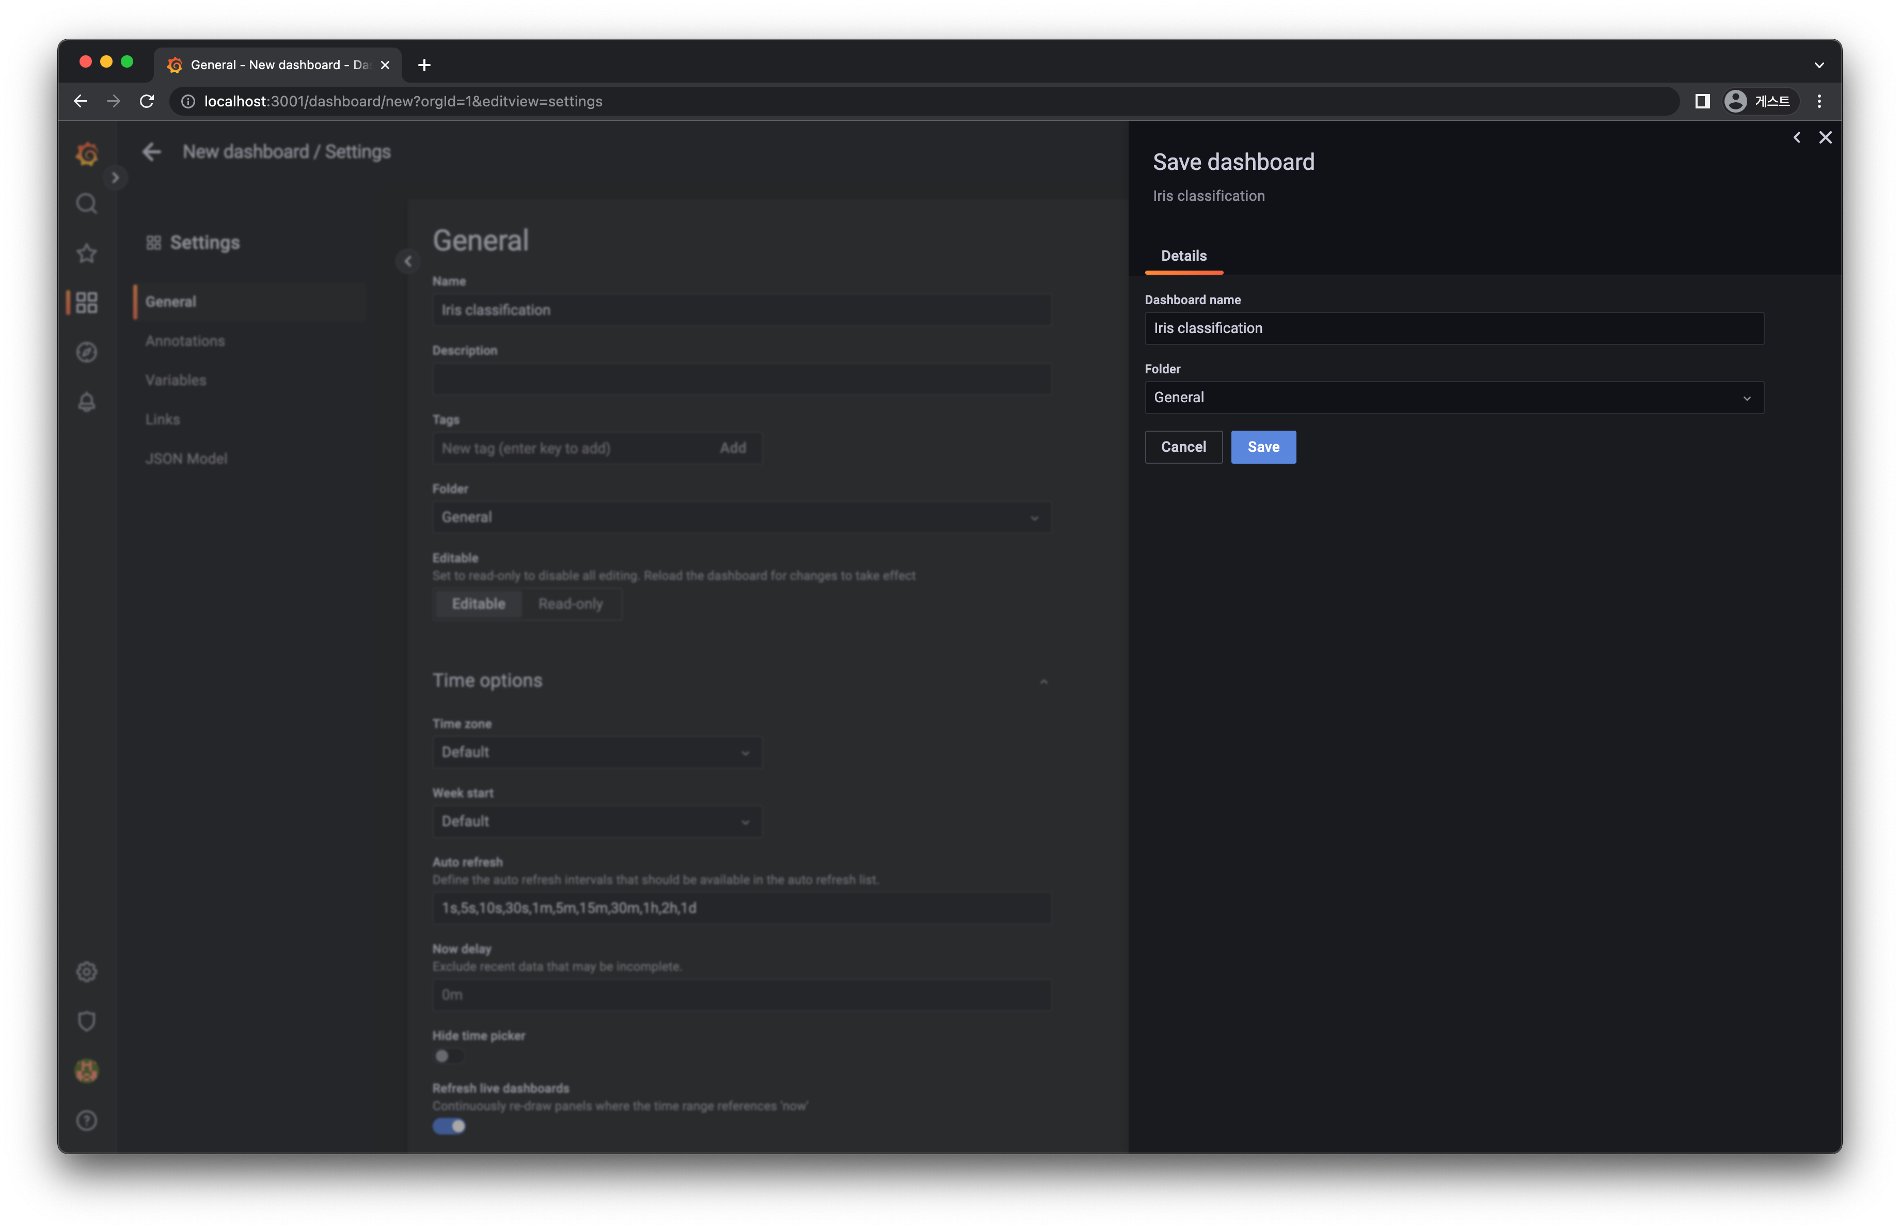Click the Add tag button

(x=732, y=448)
